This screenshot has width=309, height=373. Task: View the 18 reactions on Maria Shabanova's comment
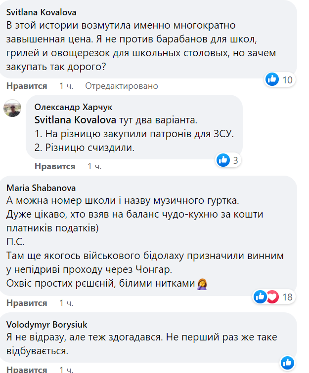286,297
